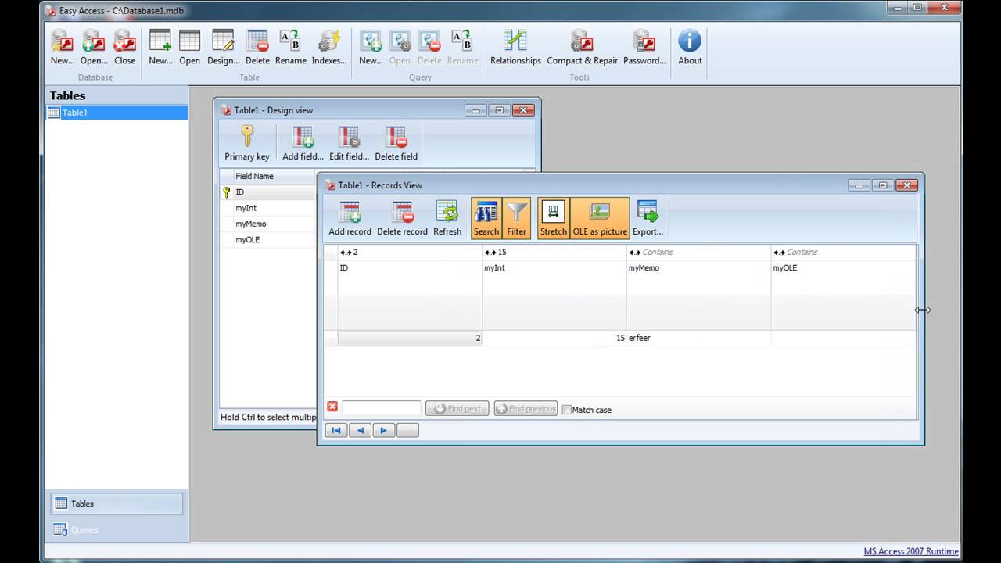Switch to Queries pane in sidebar
1001x563 pixels.
[117, 529]
